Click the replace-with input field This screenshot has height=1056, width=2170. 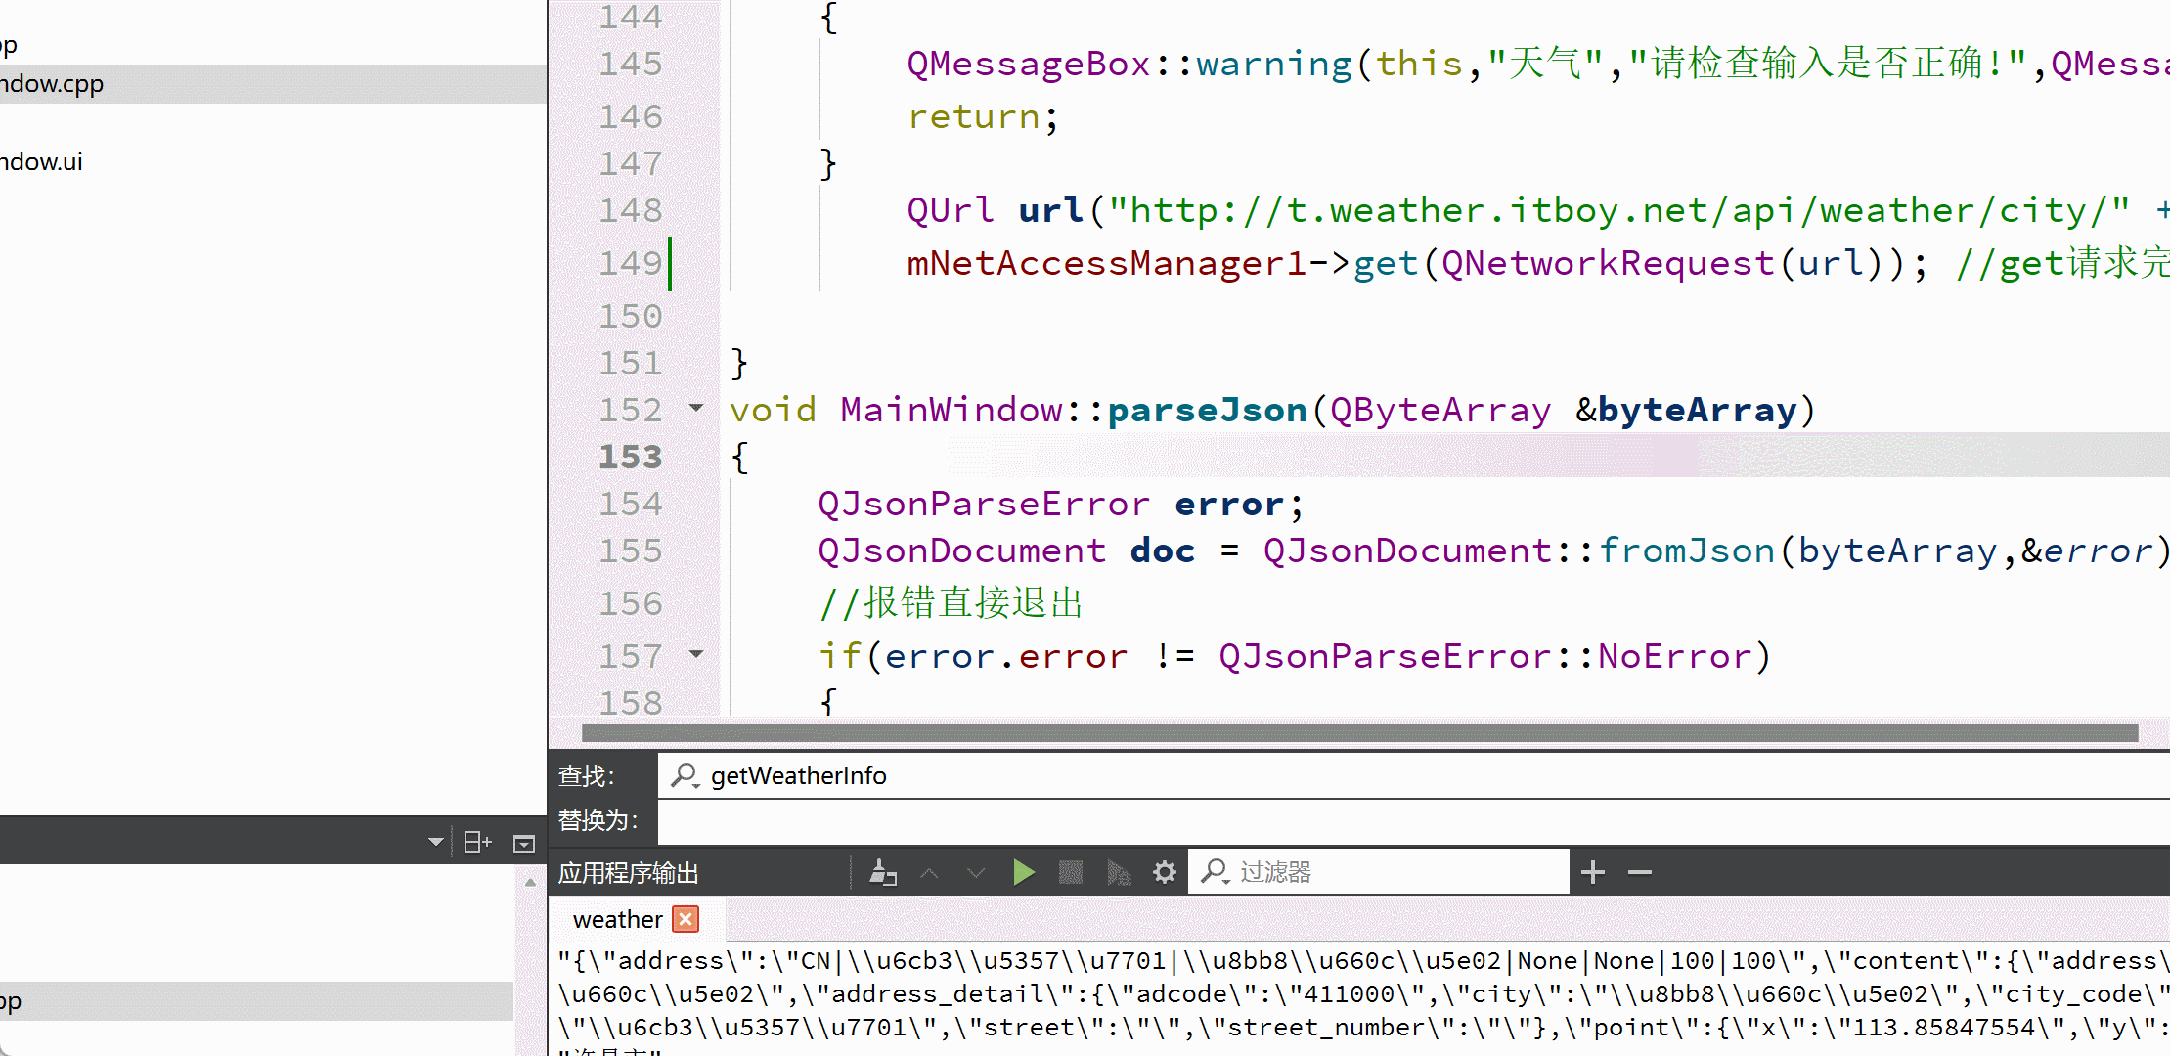coord(1369,820)
